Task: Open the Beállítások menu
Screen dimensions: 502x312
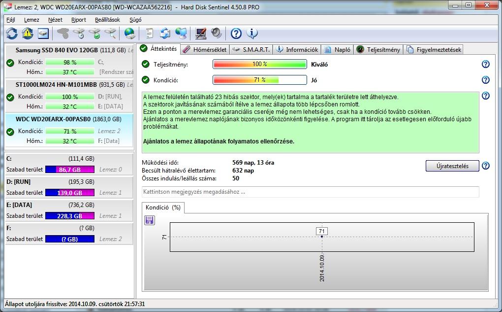Action: [x=107, y=20]
